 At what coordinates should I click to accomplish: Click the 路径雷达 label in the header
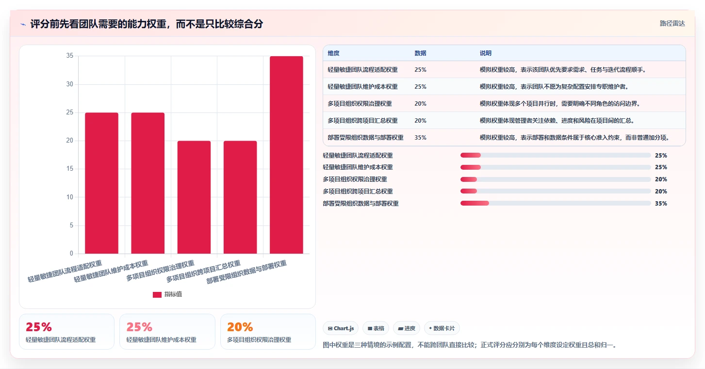tap(672, 23)
